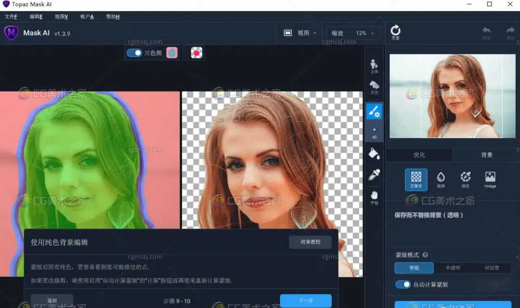Switch to the 优化 (Optimize) tab
The width and height of the screenshot is (520, 308).
pyautogui.click(x=419, y=155)
